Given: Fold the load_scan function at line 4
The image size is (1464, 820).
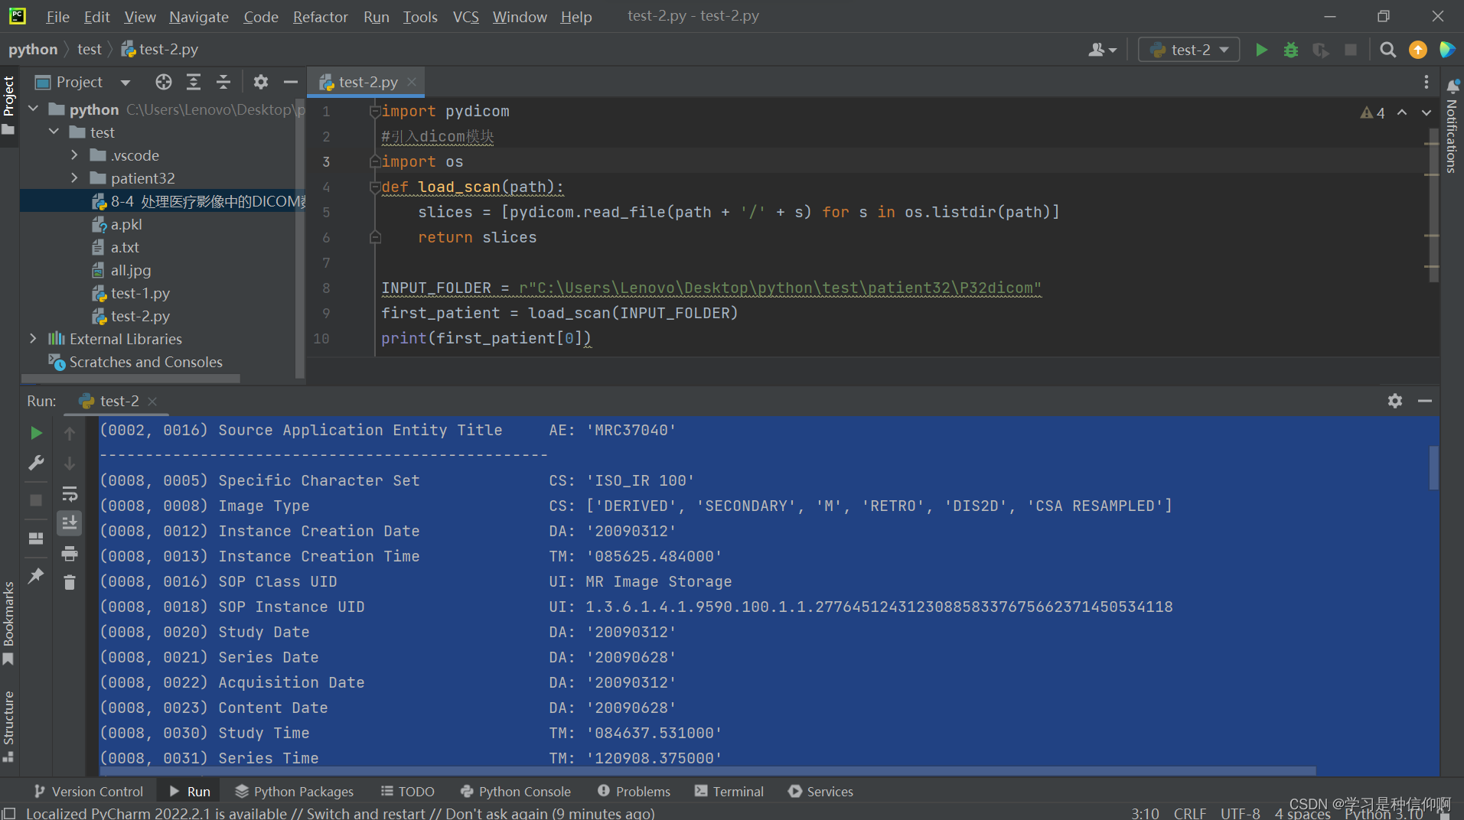Looking at the screenshot, I should click(375, 187).
